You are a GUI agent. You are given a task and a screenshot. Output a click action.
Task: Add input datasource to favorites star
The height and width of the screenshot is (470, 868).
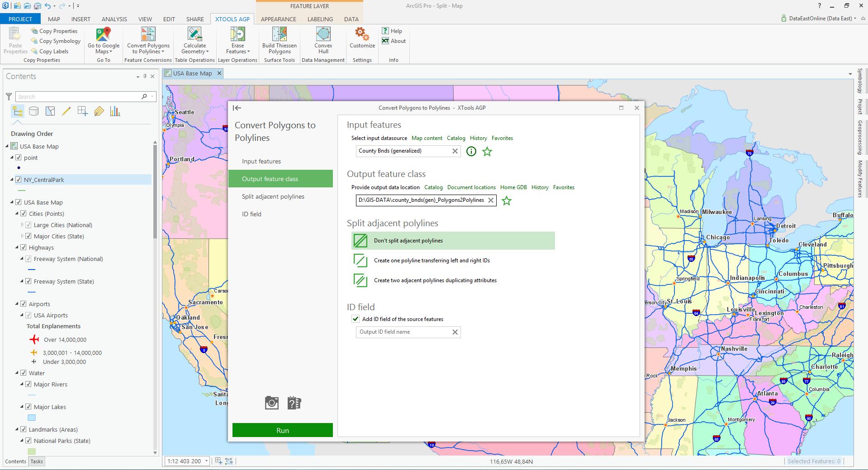487,151
